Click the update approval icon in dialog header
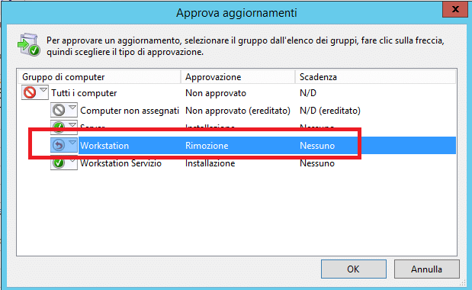Image resolution: width=472 pixels, height=290 pixels. [29, 44]
